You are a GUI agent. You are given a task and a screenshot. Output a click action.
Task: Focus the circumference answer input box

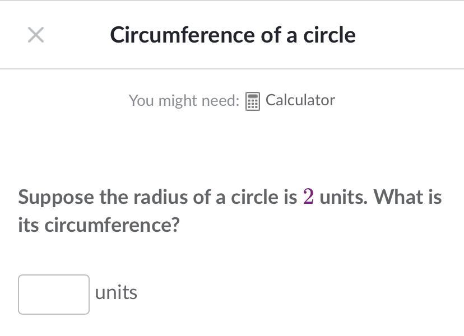tap(54, 294)
